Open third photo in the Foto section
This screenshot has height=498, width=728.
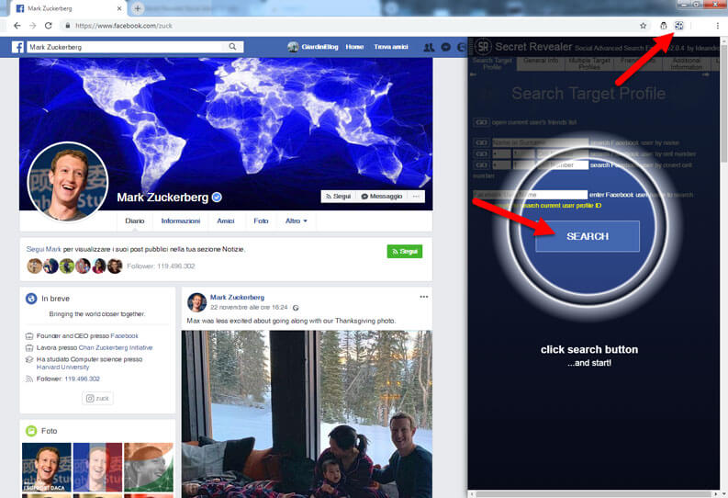click(149, 467)
